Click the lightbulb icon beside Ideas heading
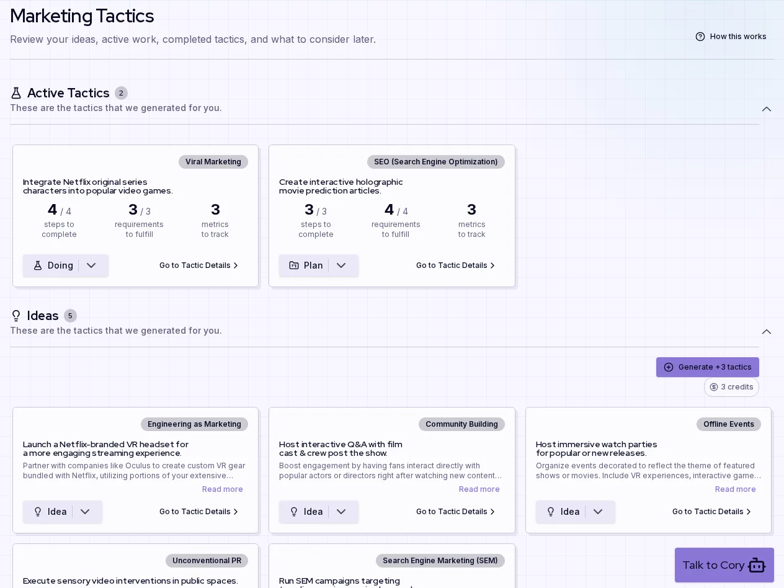This screenshot has width=784, height=588. point(16,316)
